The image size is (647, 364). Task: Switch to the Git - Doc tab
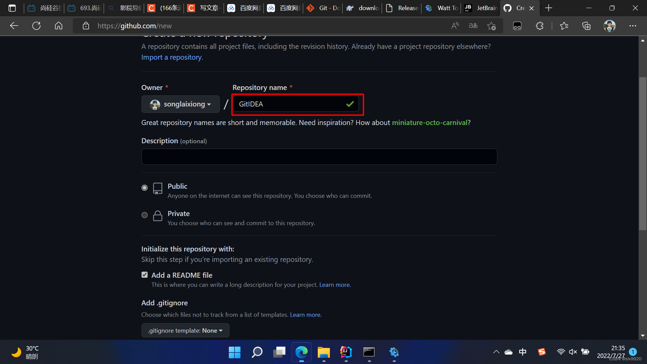[323, 8]
